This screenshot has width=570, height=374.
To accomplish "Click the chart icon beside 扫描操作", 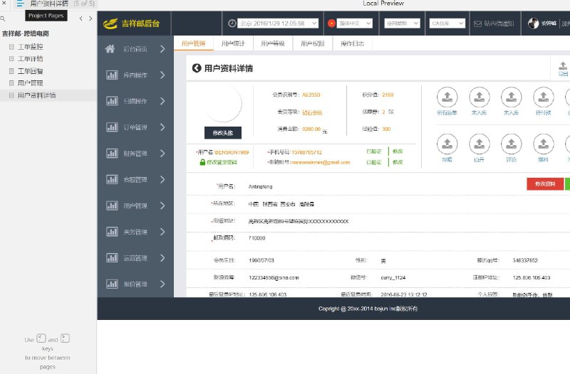I will [112, 101].
